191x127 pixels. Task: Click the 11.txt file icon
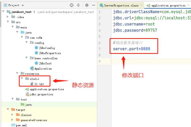tap(32, 84)
